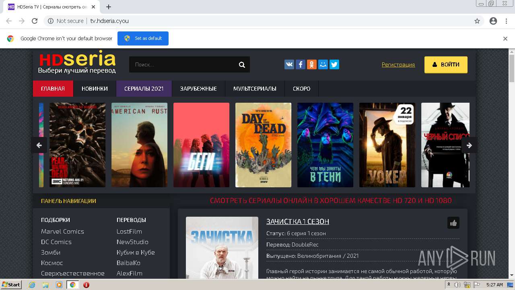
Task: Open the БЕГИ series poster
Action: (x=201, y=145)
